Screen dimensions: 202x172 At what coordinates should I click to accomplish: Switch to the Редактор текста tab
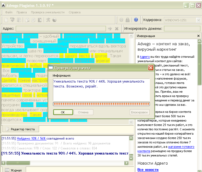[x=20, y=129]
